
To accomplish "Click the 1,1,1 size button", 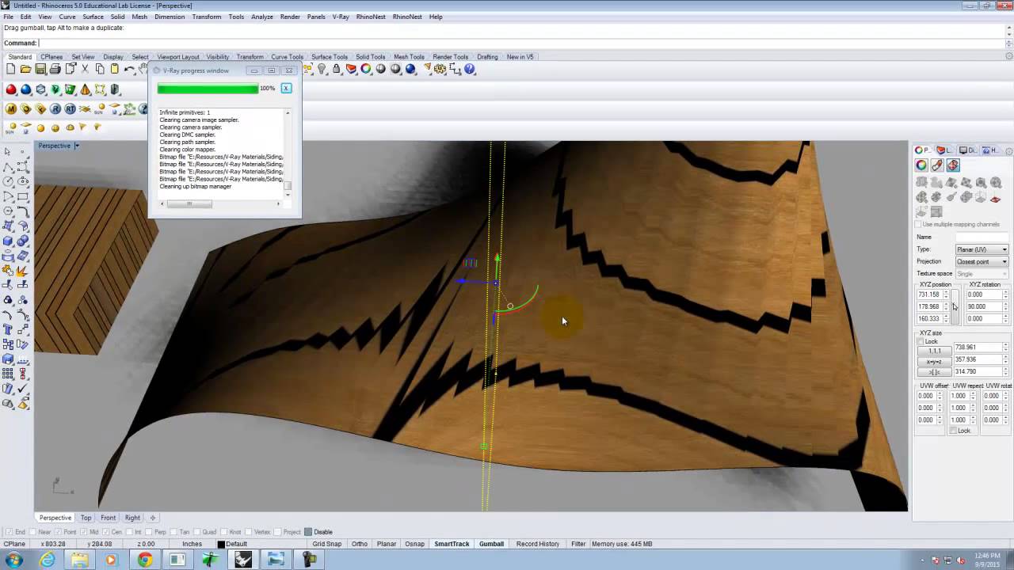I will [x=935, y=351].
